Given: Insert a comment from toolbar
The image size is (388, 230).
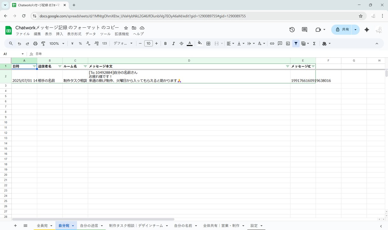Looking at the screenshot, I should [280, 44].
